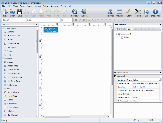Toggle Italic formatting button
Screen dimensions: 163x123
pos(80,20)
